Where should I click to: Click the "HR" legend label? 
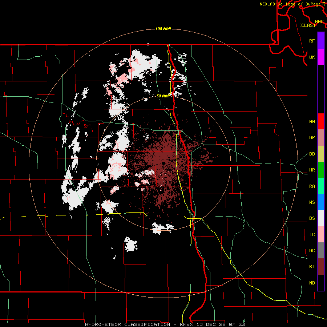click(x=312, y=170)
